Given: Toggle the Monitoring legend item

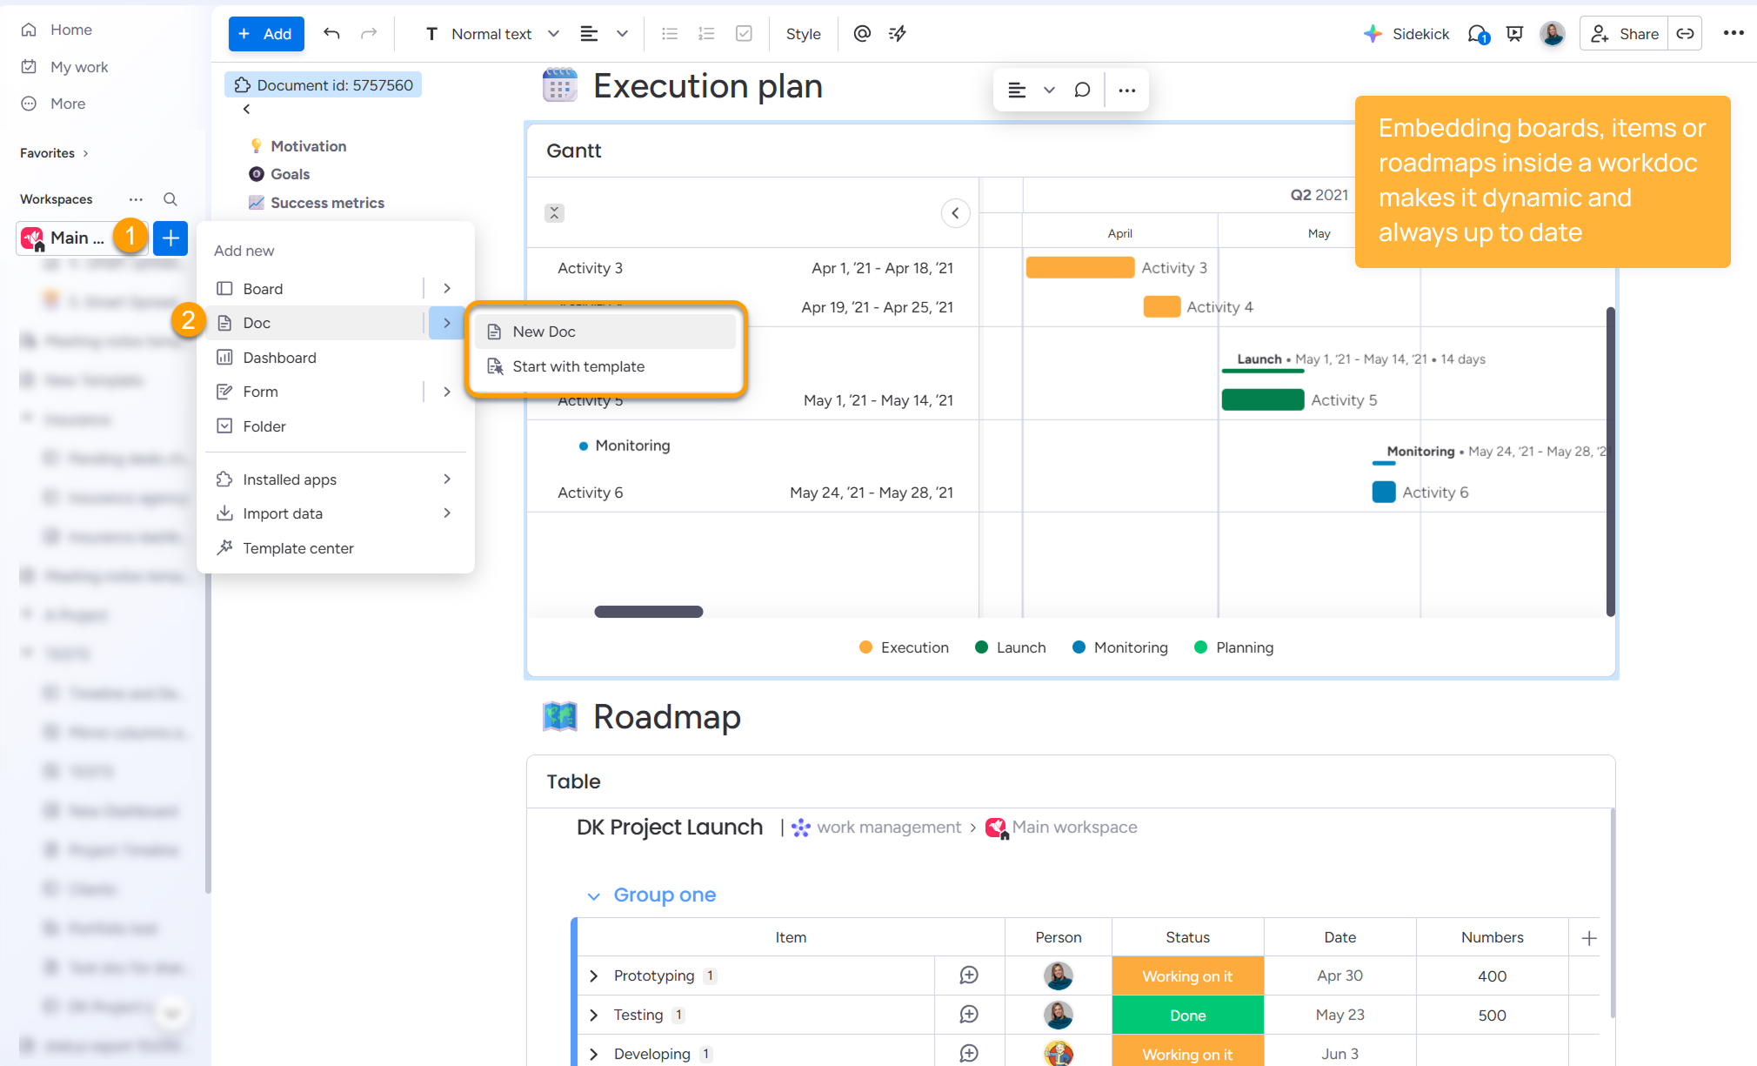Looking at the screenshot, I should point(1120,647).
